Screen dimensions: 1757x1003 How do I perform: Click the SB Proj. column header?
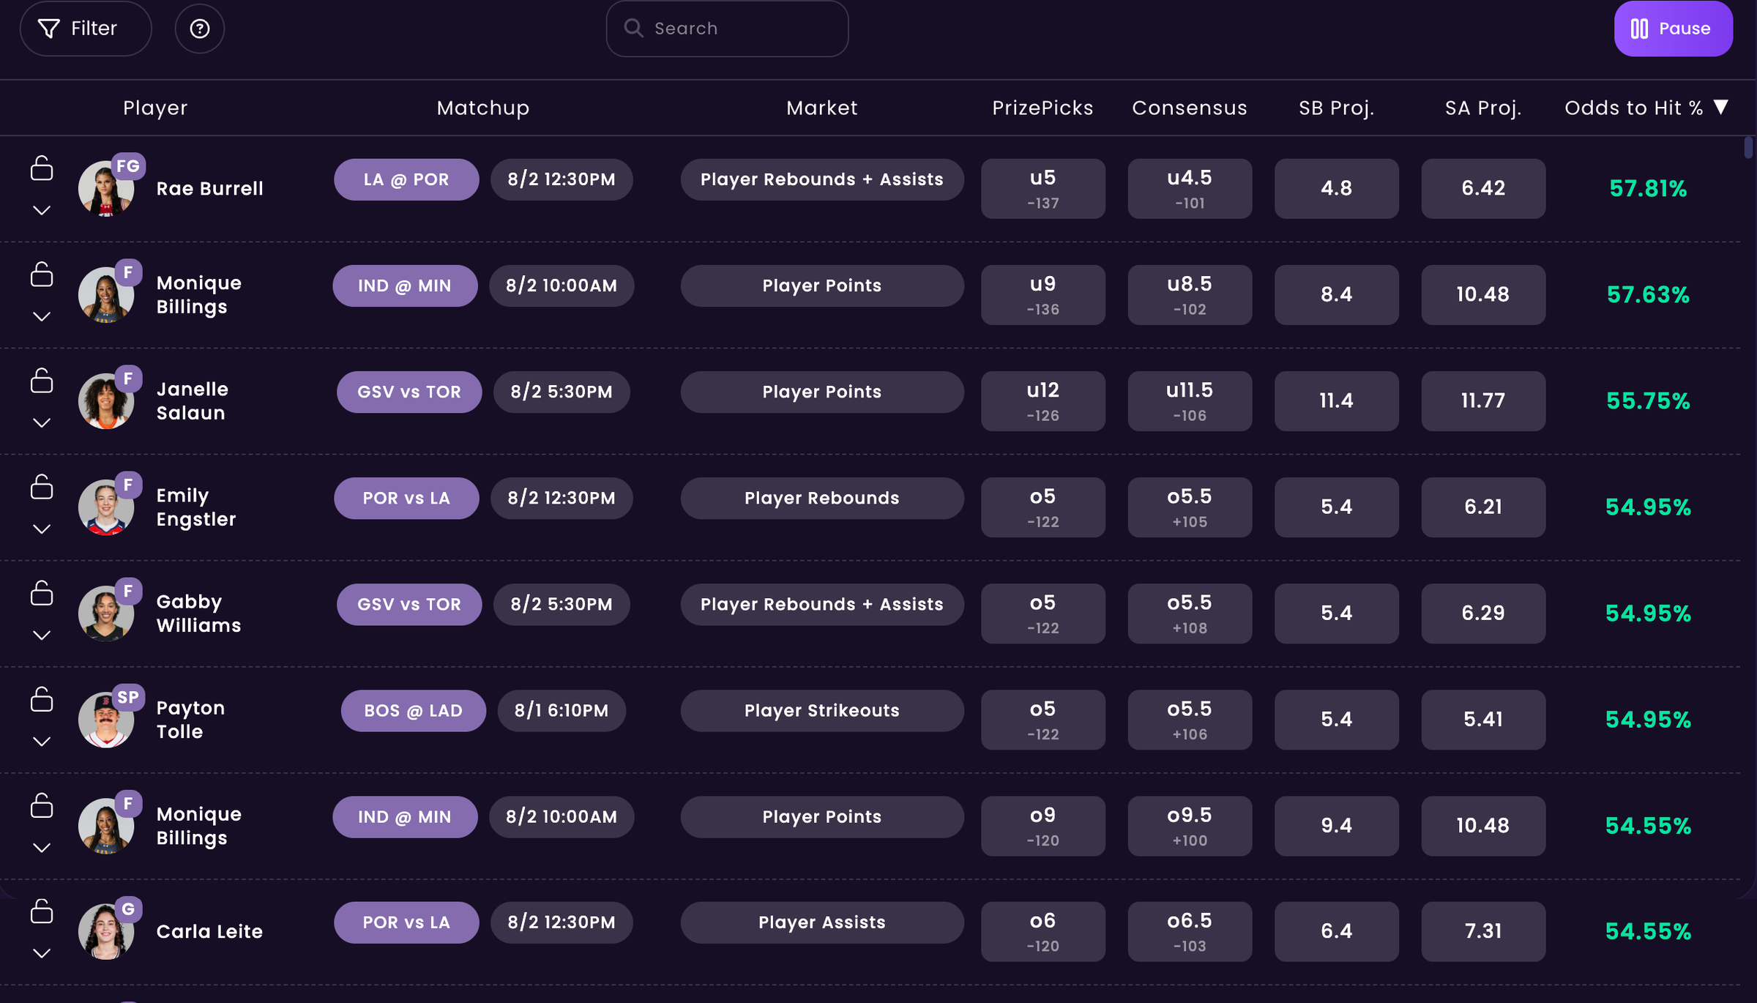pyautogui.click(x=1337, y=108)
